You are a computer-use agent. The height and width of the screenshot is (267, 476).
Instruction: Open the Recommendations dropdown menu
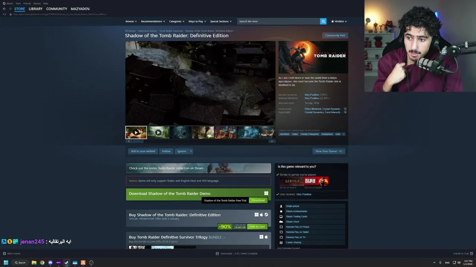pos(153,21)
